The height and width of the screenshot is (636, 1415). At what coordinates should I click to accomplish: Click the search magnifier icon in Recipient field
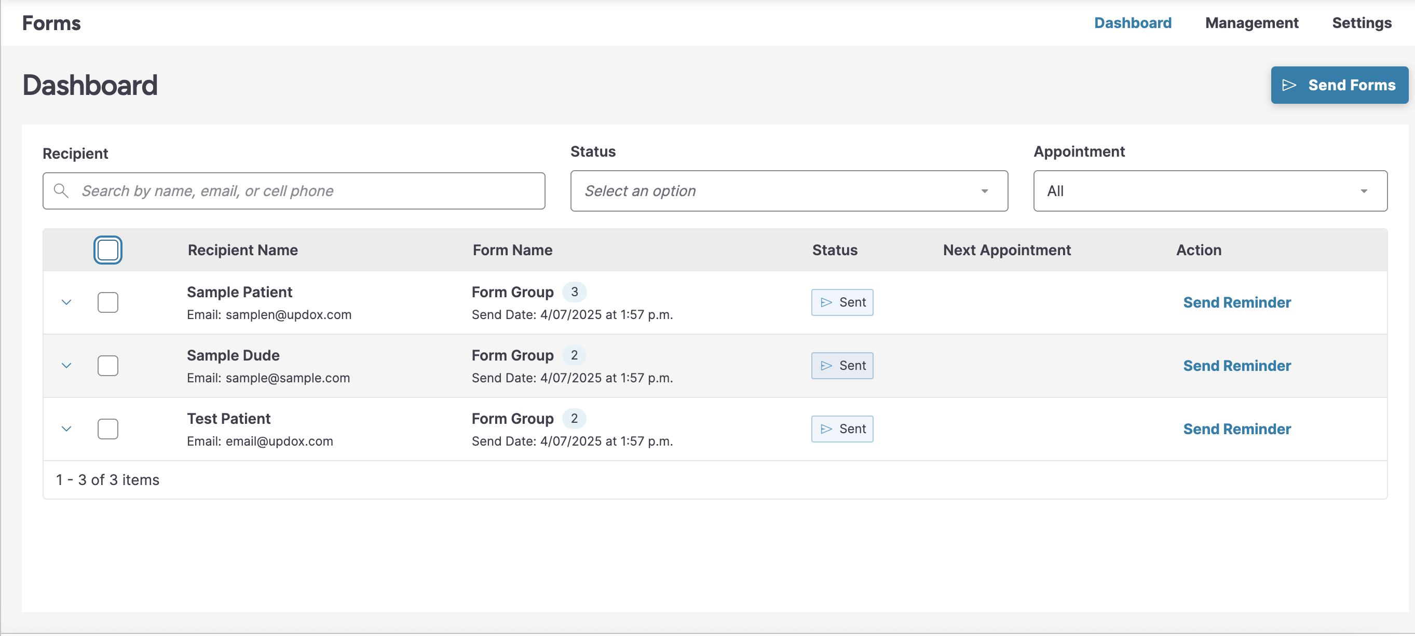61,190
